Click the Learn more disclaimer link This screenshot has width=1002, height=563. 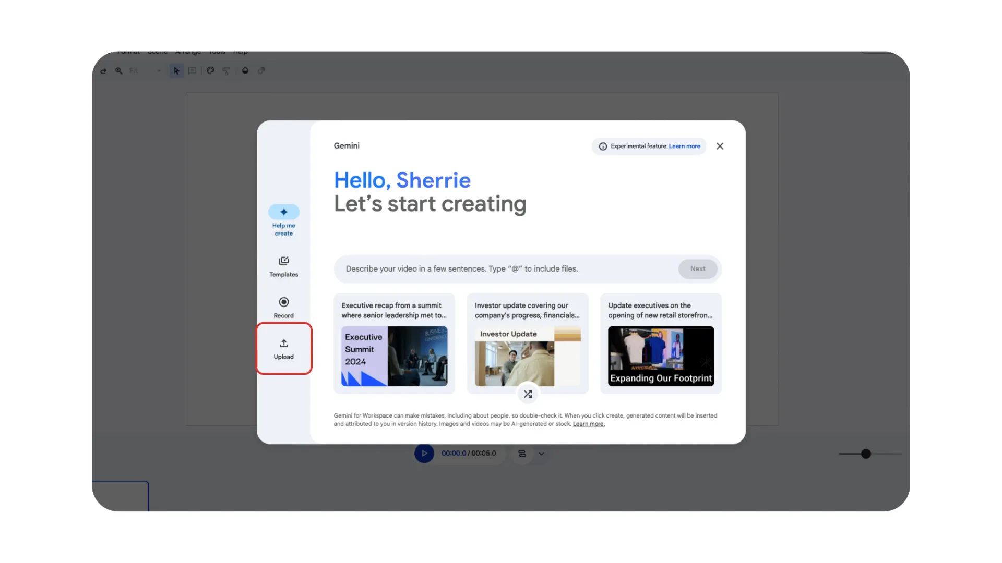[588, 423]
